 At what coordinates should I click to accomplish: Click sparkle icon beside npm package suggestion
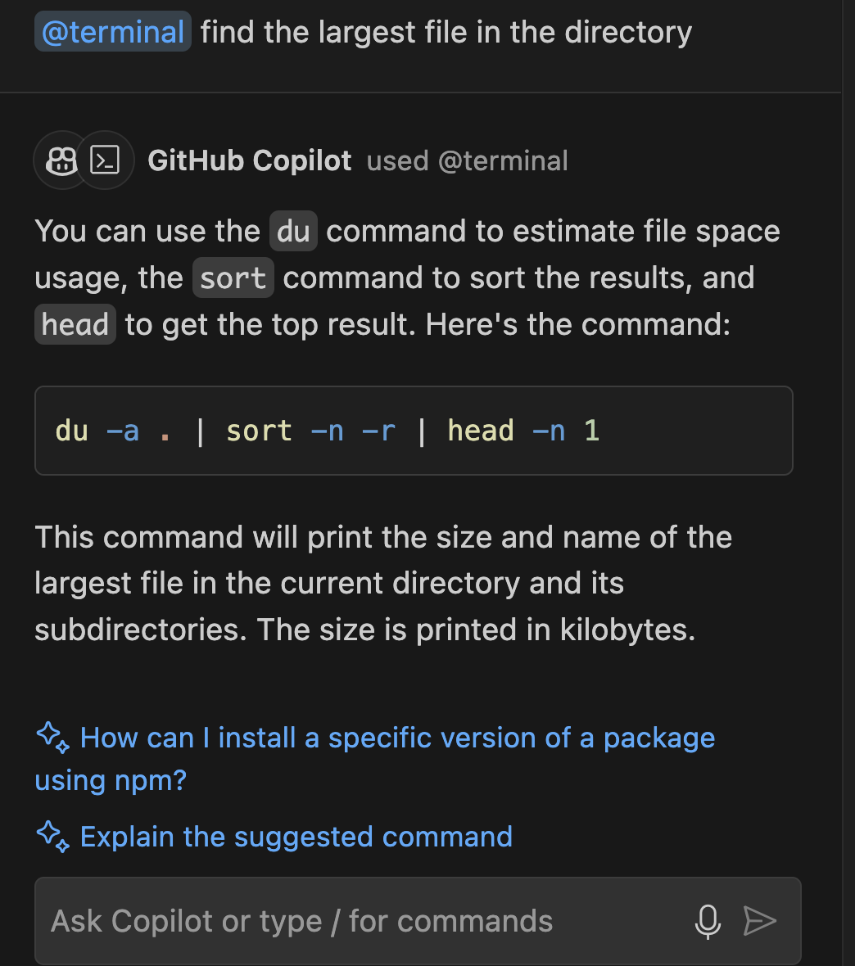coord(53,738)
